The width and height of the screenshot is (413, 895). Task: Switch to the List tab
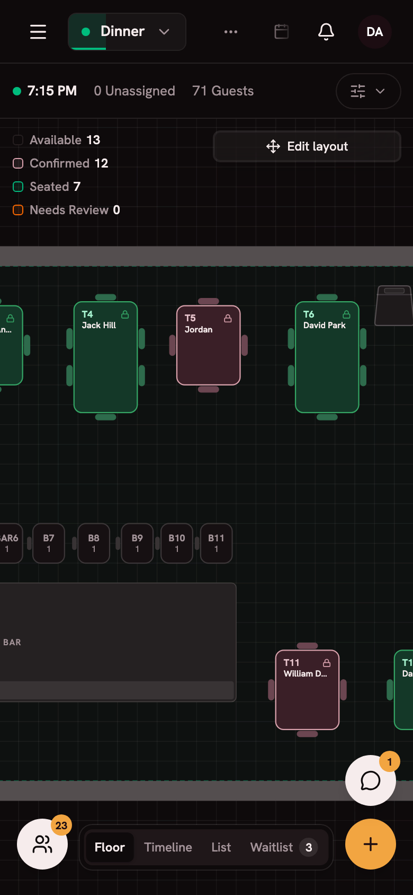[221, 847]
